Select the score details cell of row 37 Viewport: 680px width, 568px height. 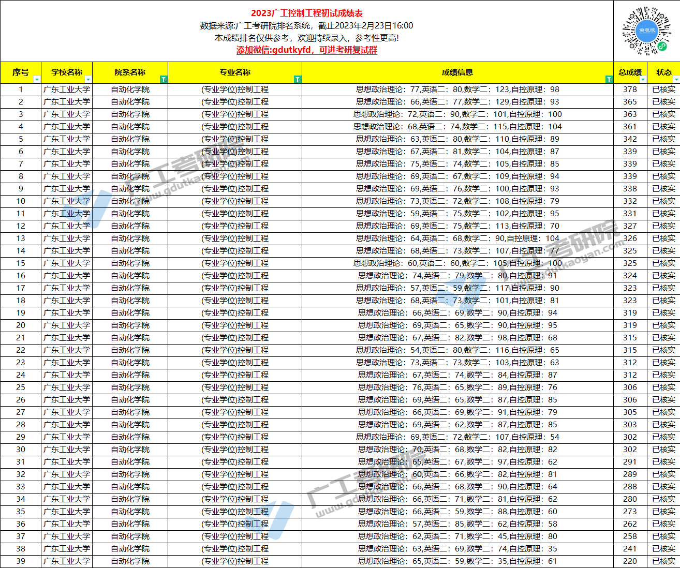pyautogui.click(x=457, y=536)
